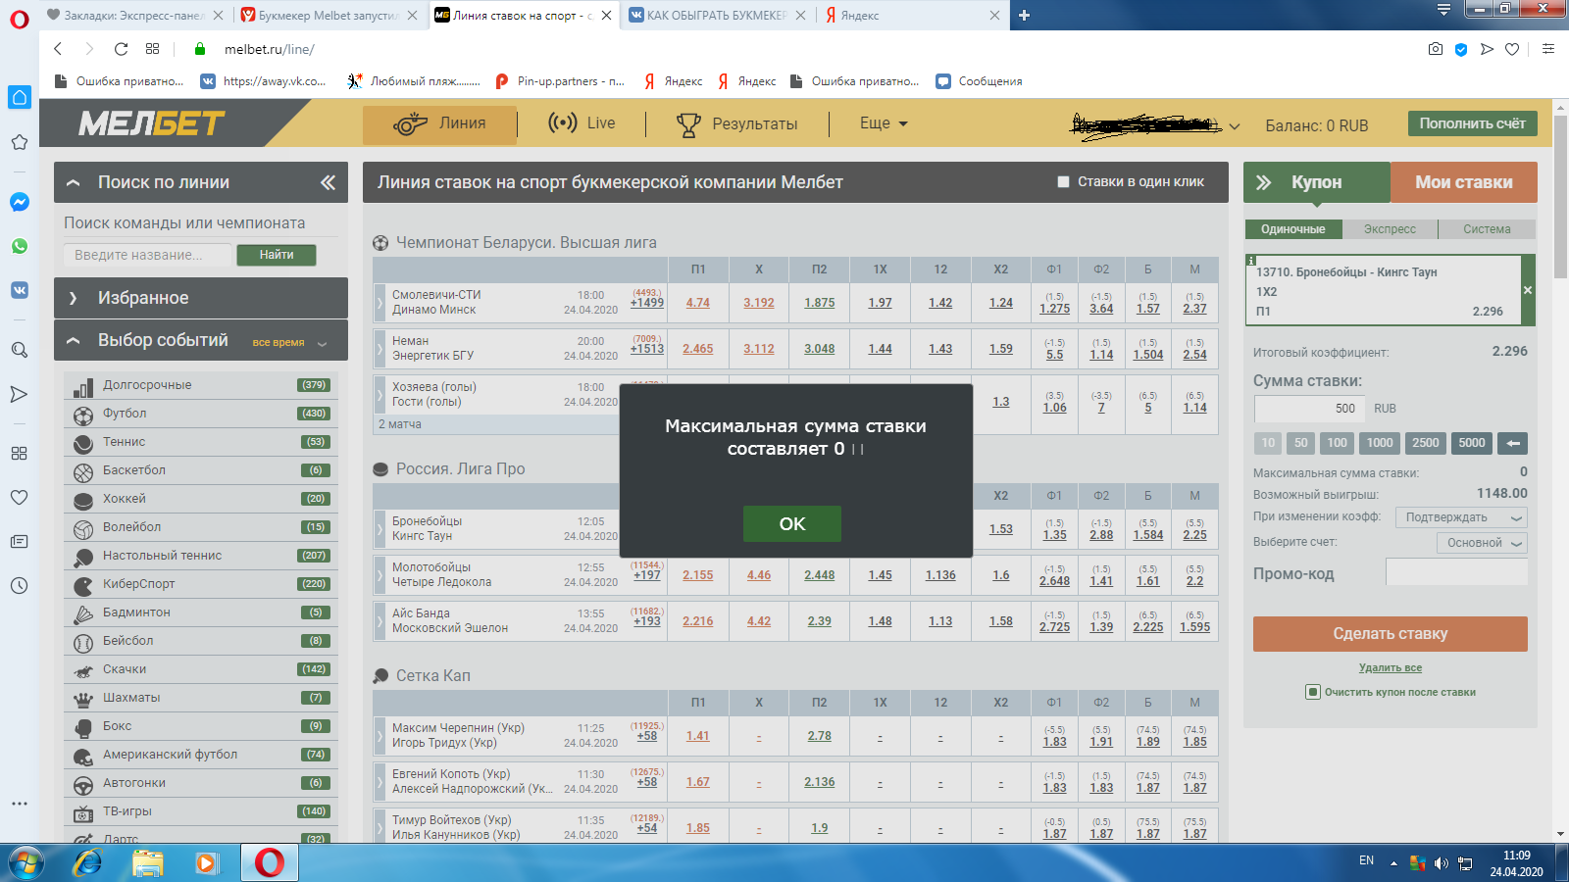Viewport: 1569px width, 882px height.
Task: Expand the 'Еще' menu in the header
Action: (x=884, y=123)
